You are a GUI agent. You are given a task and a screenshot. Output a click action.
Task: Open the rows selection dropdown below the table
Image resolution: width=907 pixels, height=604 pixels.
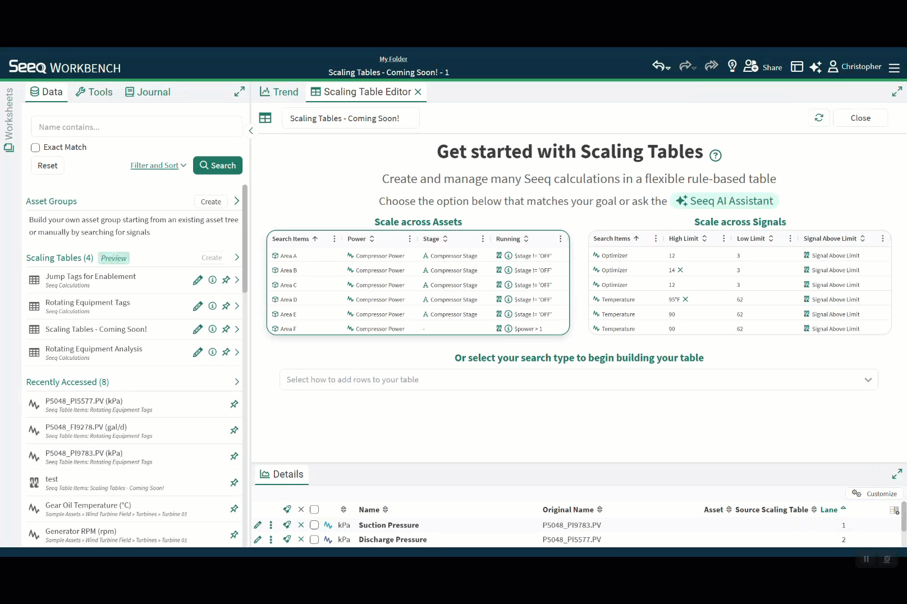point(579,379)
